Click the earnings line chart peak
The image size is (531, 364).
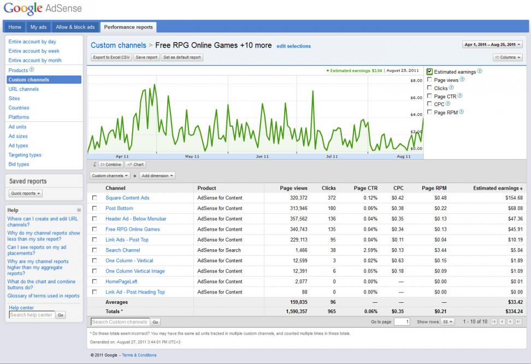pyautogui.click(x=155, y=85)
